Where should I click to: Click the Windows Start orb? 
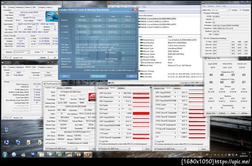pyautogui.click(x=5, y=155)
